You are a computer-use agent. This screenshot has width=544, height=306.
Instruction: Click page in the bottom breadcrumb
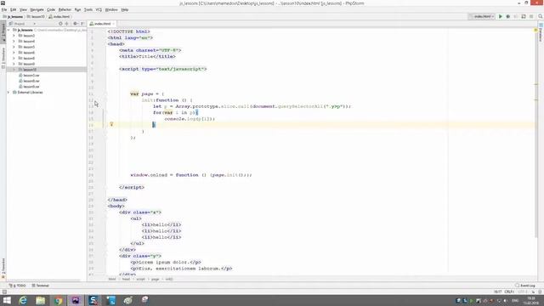155,279
